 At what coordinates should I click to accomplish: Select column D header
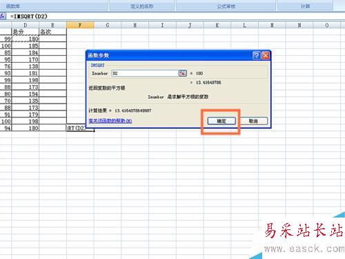pos(26,25)
